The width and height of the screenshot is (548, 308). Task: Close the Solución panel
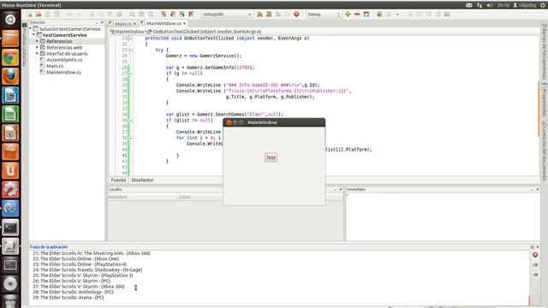pos(102,22)
